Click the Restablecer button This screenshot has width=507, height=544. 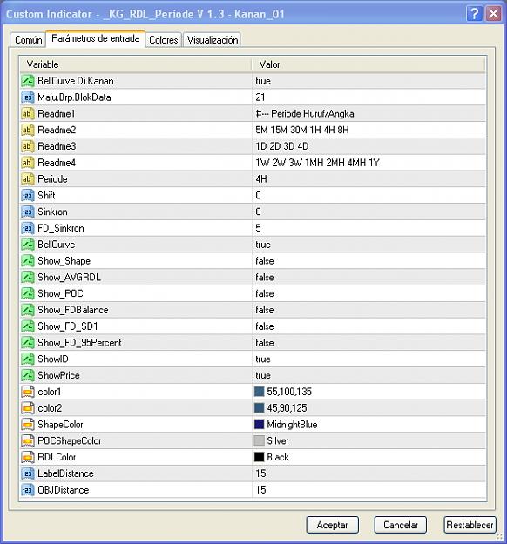pos(470,525)
